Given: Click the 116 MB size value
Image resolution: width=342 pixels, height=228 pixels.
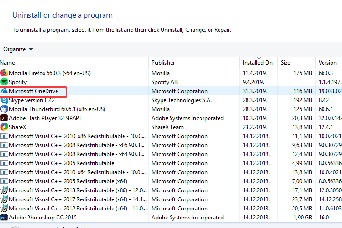Looking at the screenshot, I should 303,91.
